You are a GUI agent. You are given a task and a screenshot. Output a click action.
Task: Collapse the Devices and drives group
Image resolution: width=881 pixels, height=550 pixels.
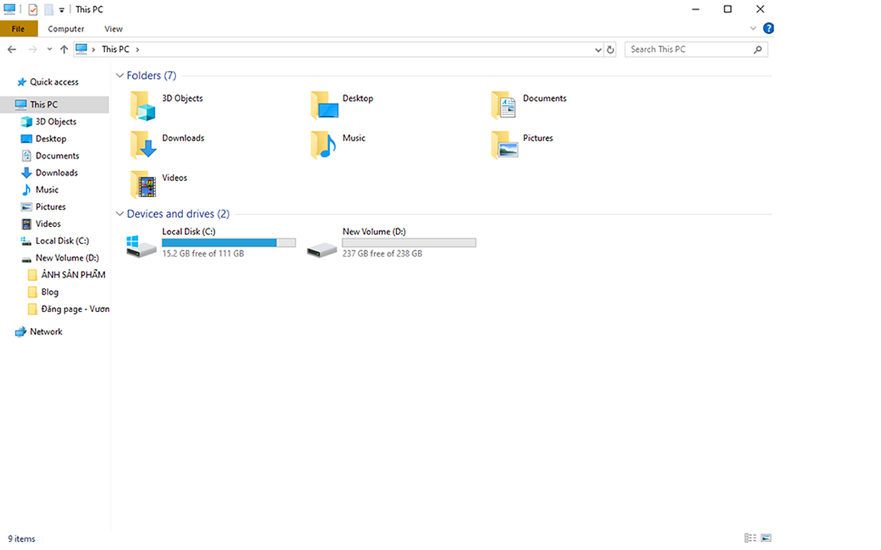(x=120, y=214)
